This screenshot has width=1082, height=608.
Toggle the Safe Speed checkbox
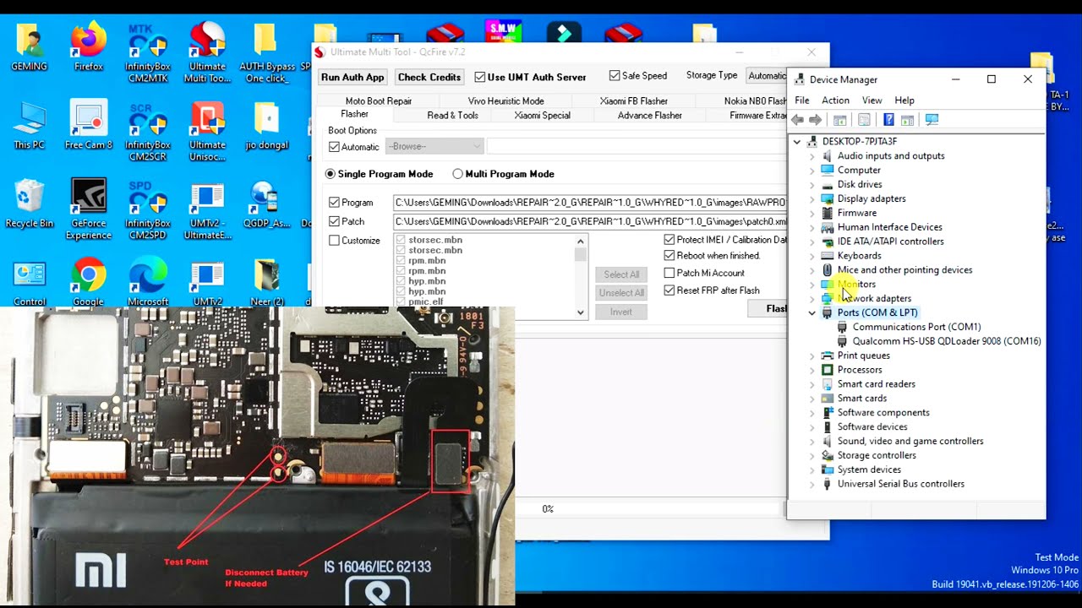[615, 76]
